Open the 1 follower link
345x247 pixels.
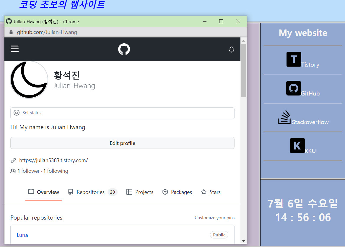click(x=29, y=171)
